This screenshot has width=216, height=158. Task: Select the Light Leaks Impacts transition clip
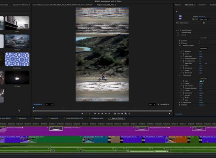pos(28,140)
